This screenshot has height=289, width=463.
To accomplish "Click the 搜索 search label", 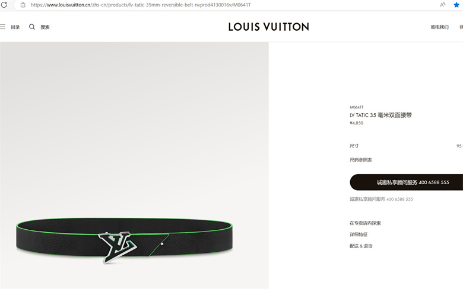I will pos(45,27).
